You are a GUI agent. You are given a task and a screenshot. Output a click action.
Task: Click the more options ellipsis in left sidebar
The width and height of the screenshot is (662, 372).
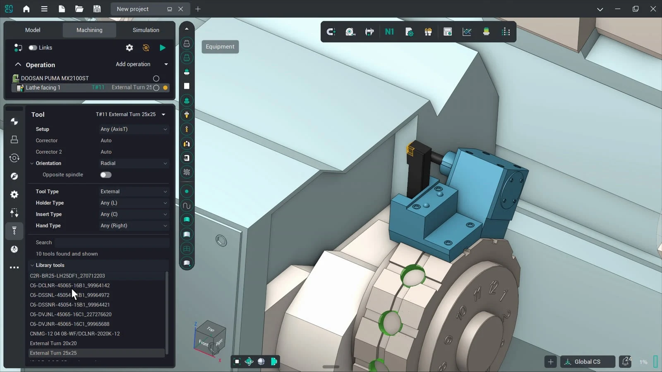pos(14,267)
